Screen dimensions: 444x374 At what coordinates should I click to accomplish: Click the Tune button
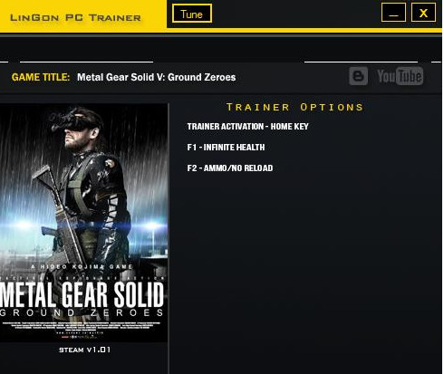pos(192,14)
